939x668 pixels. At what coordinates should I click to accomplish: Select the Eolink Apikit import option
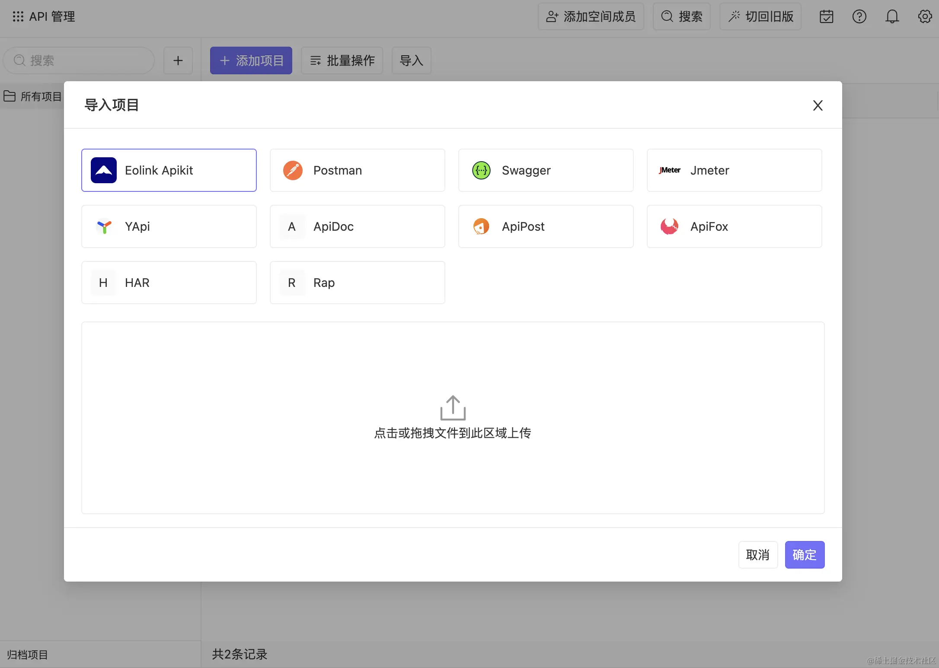(x=169, y=170)
